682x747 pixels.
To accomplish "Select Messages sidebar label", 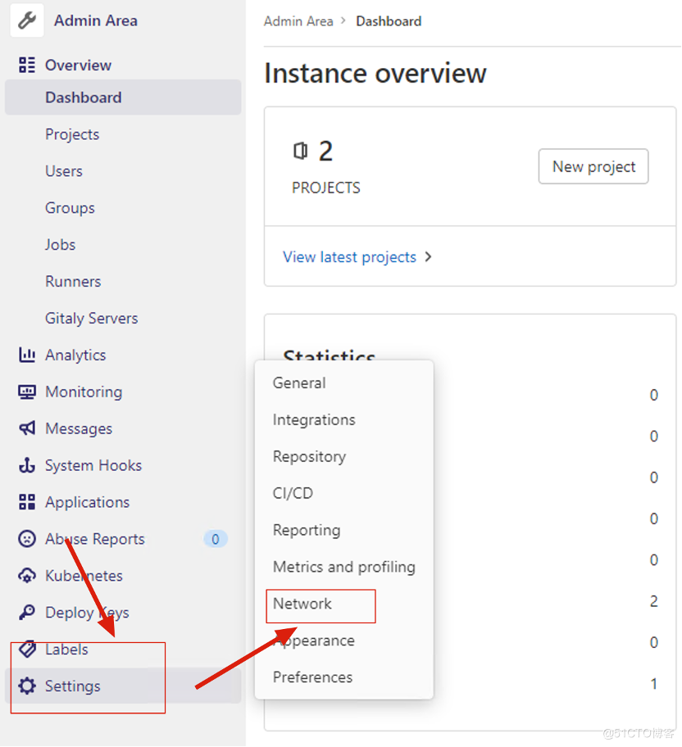I will (79, 428).
